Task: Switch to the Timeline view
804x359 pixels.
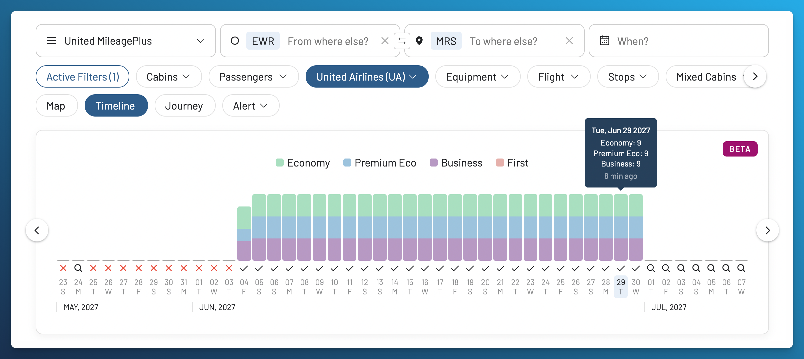Action: 116,106
